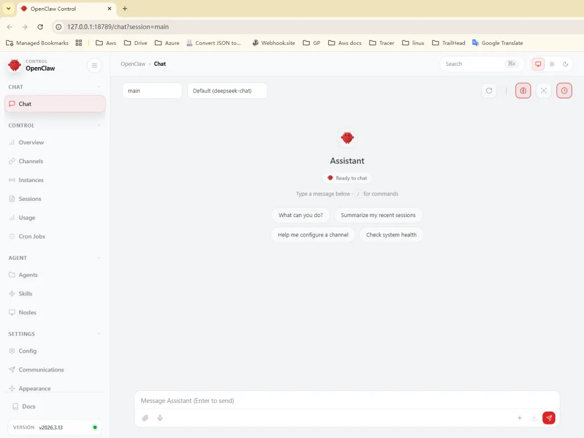Image resolution: width=584 pixels, height=438 pixels.
Task: Click the 'What can you do?' suggestion
Action: [x=301, y=215]
